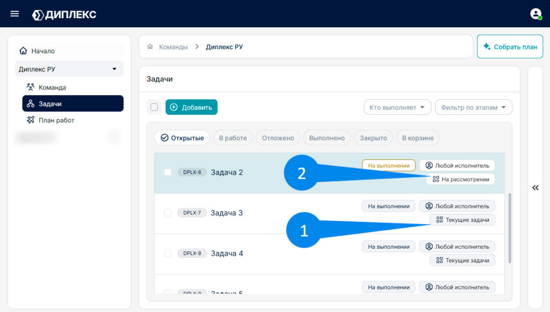Click Любой исполнитель on Задача 4

(x=457, y=247)
